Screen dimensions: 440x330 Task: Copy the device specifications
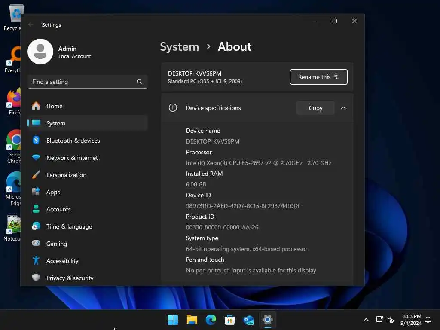point(315,108)
